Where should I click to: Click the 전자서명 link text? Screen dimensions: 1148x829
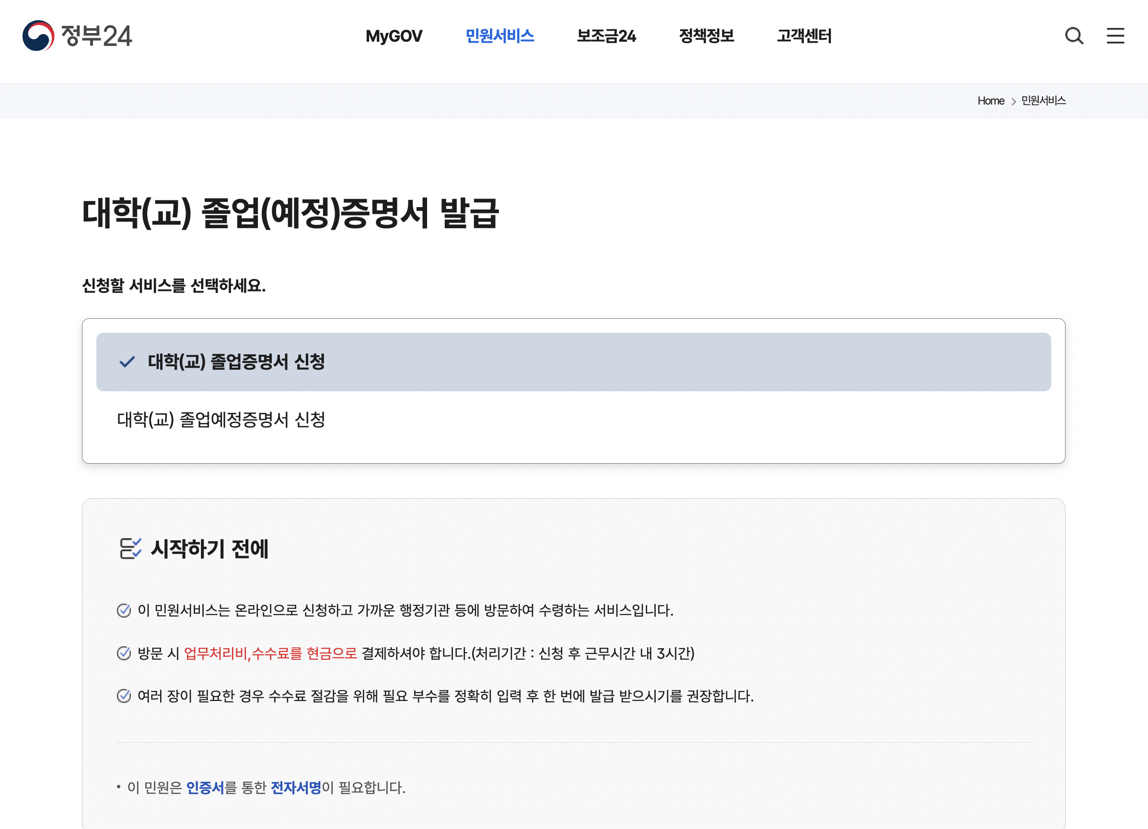coord(296,787)
